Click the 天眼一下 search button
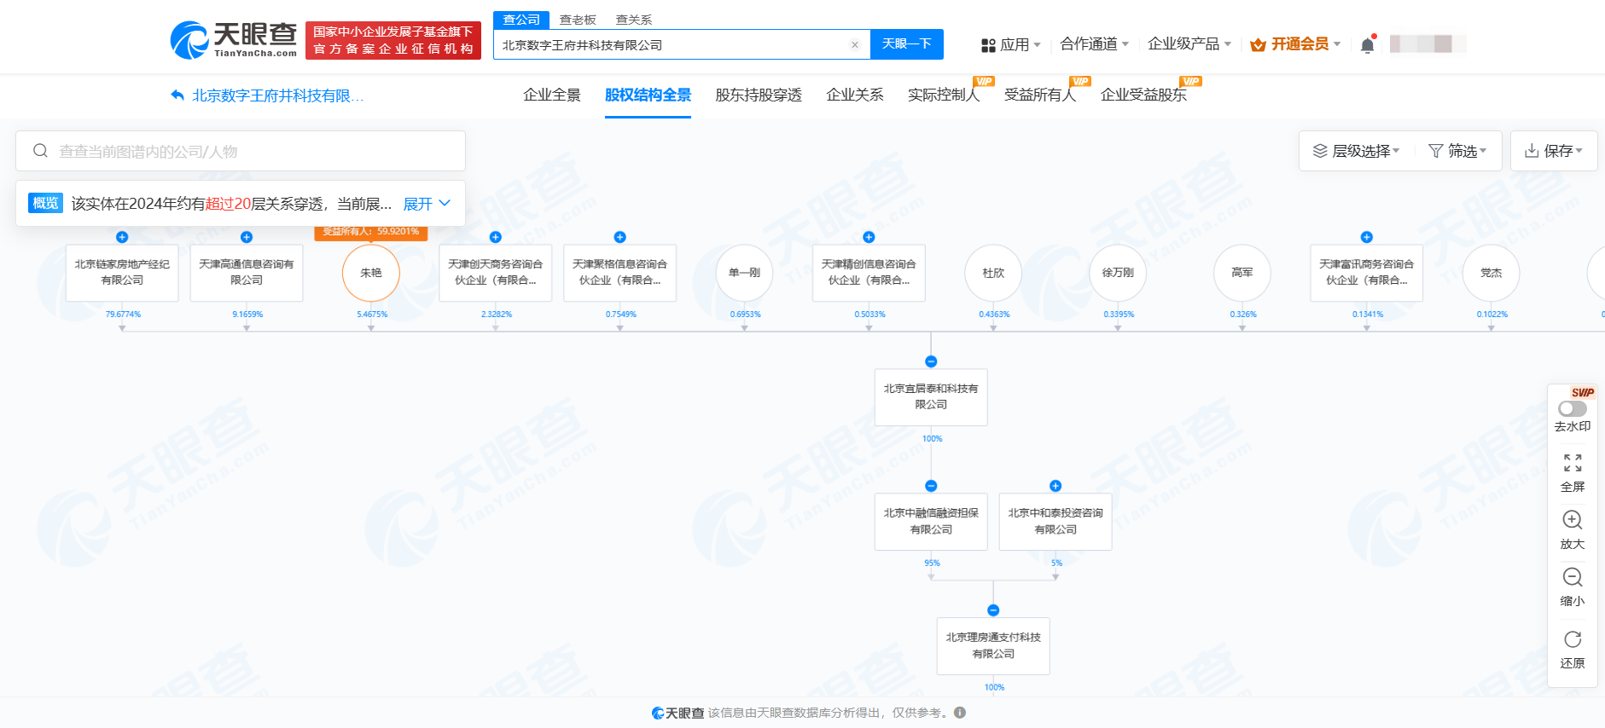Viewport: 1605px width, 728px height. (906, 44)
